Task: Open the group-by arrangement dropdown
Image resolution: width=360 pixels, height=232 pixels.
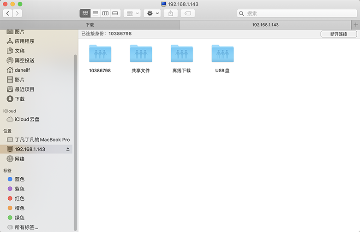Action: (132, 13)
